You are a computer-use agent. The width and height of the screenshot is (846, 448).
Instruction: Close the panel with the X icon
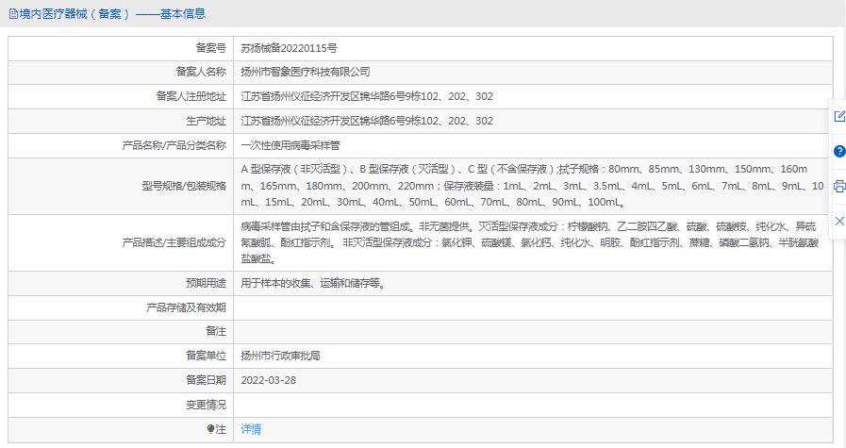point(839,221)
